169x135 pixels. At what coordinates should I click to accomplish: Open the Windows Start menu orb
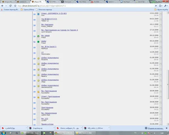[4, 133]
